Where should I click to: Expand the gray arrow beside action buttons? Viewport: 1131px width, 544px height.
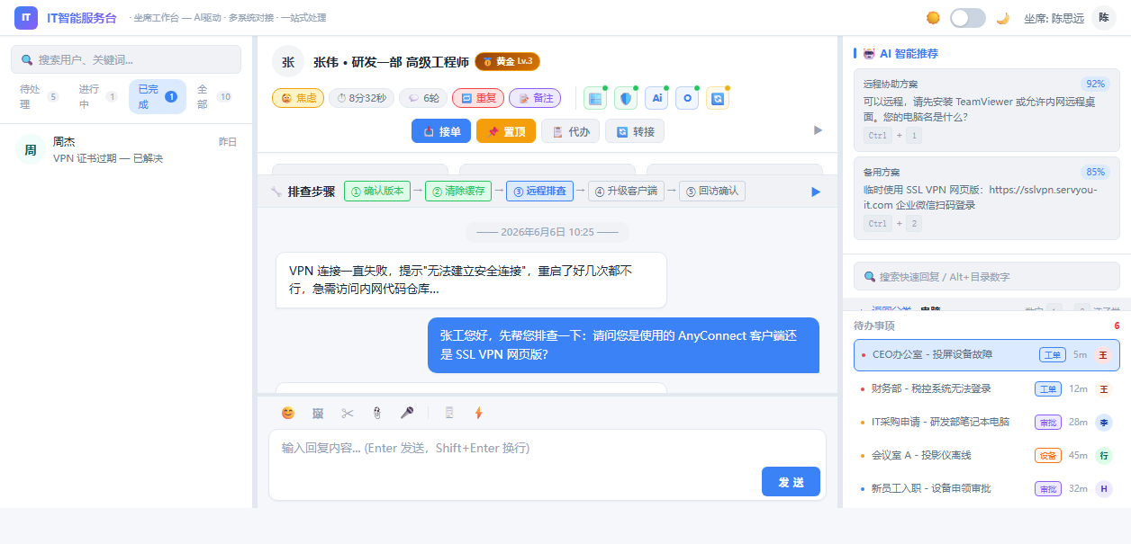tap(818, 130)
